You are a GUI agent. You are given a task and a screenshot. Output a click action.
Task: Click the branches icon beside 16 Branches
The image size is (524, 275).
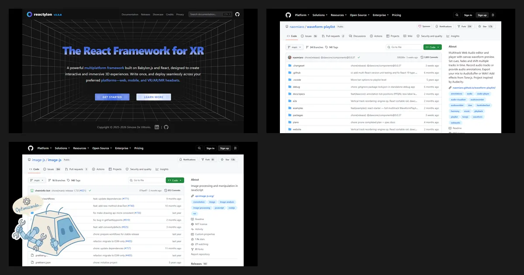click(50, 180)
